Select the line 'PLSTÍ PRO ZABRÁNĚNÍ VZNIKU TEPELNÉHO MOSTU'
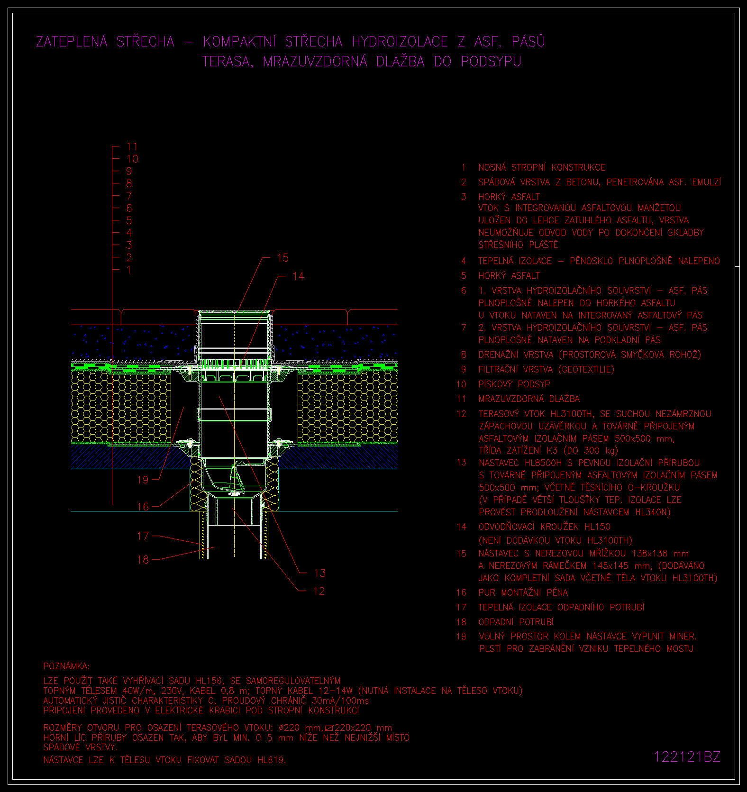 586,649
